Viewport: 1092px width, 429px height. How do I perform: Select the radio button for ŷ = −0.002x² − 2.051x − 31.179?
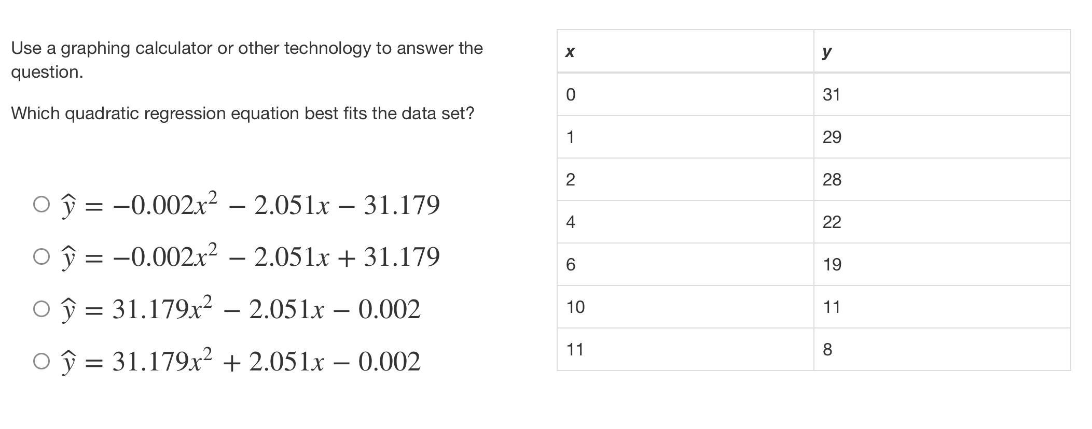[x=42, y=204]
